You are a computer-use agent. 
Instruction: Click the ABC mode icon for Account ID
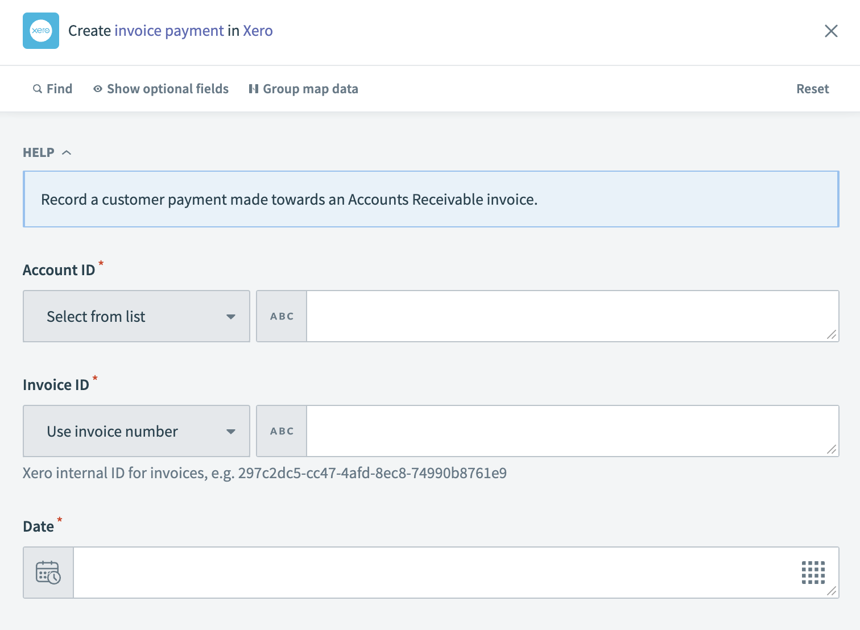click(x=281, y=316)
